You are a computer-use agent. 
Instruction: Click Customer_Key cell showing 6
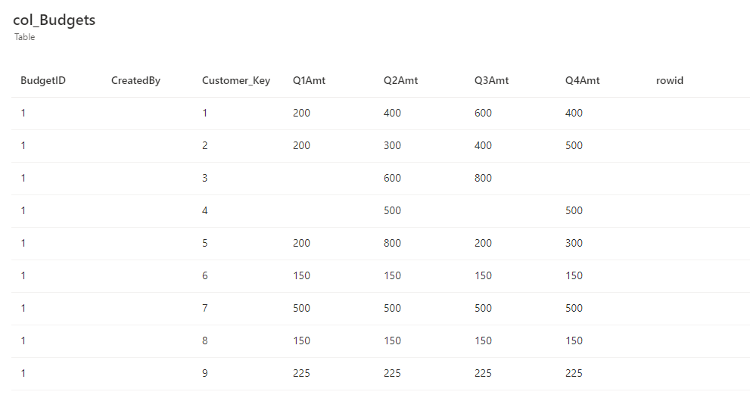205,275
